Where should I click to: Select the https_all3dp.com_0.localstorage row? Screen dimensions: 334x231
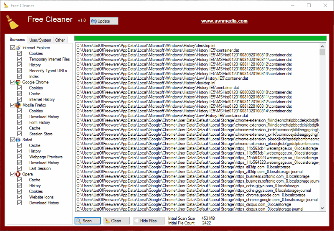(x=183, y=167)
